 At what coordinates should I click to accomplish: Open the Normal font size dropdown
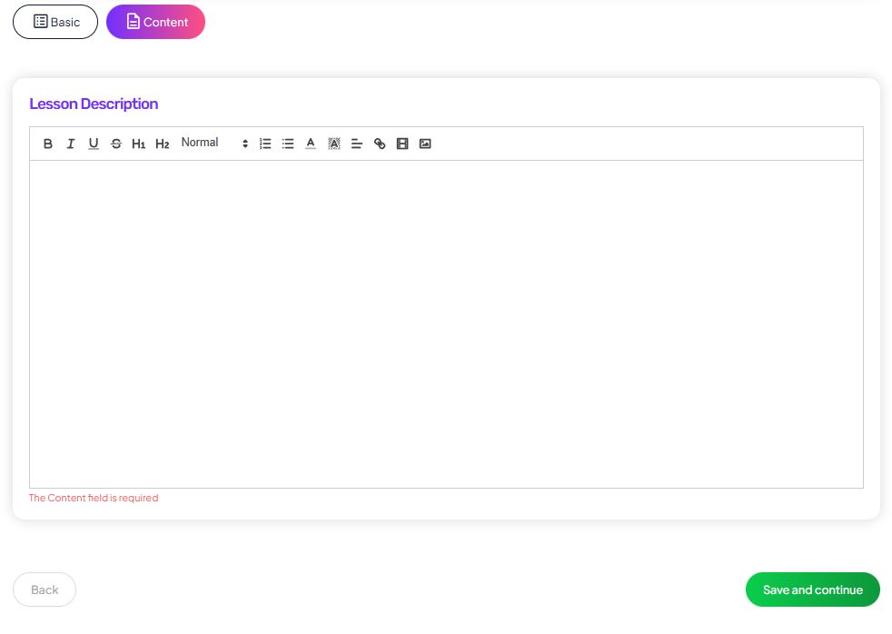click(x=213, y=143)
